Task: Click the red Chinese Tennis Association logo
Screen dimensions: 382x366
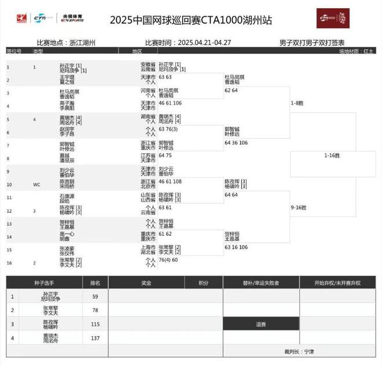Action: [x=21, y=19]
